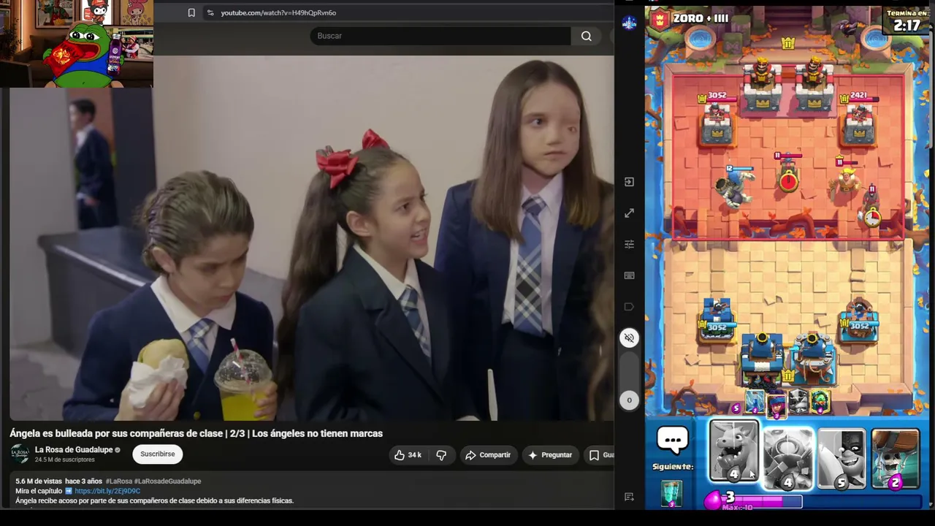Like the video with 34 k likes

[408, 455]
